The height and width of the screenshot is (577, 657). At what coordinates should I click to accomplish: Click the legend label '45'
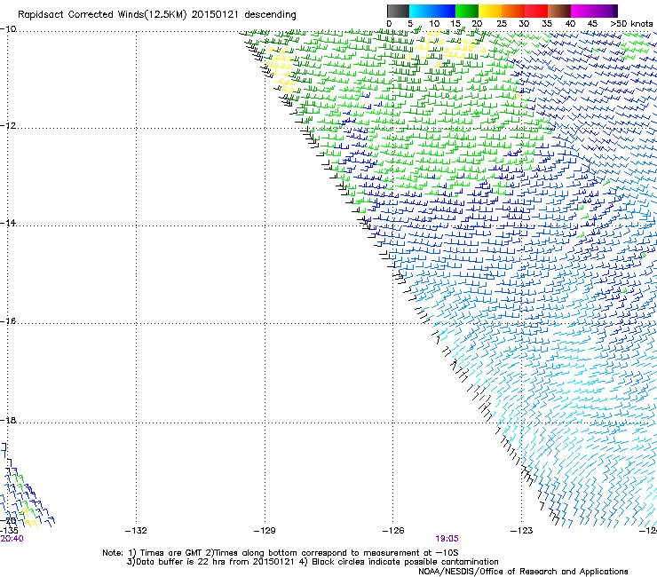[592, 24]
